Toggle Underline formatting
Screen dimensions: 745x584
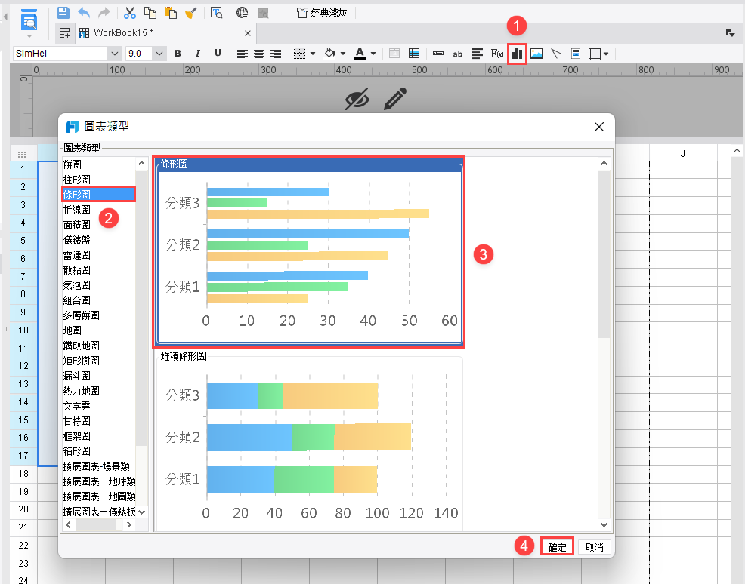tap(218, 54)
